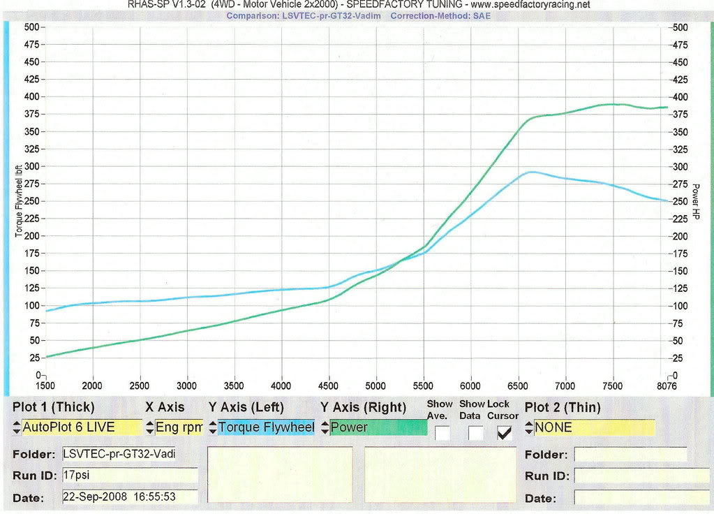
Task: Click the left yellow notes box
Action: coord(280,474)
